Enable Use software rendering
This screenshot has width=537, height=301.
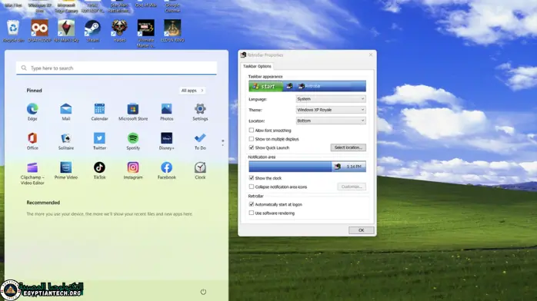click(252, 213)
